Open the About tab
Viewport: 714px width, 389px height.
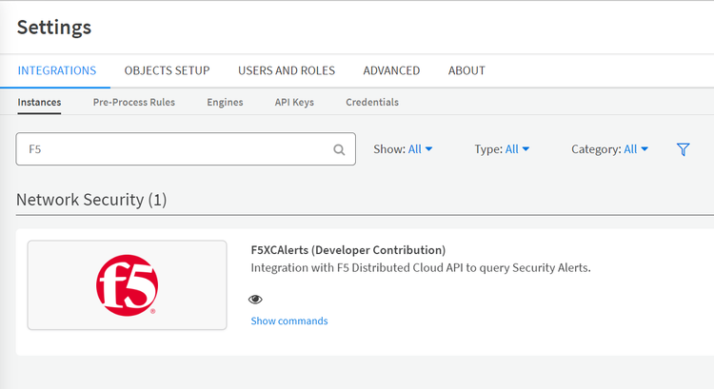click(x=466, y=70)
